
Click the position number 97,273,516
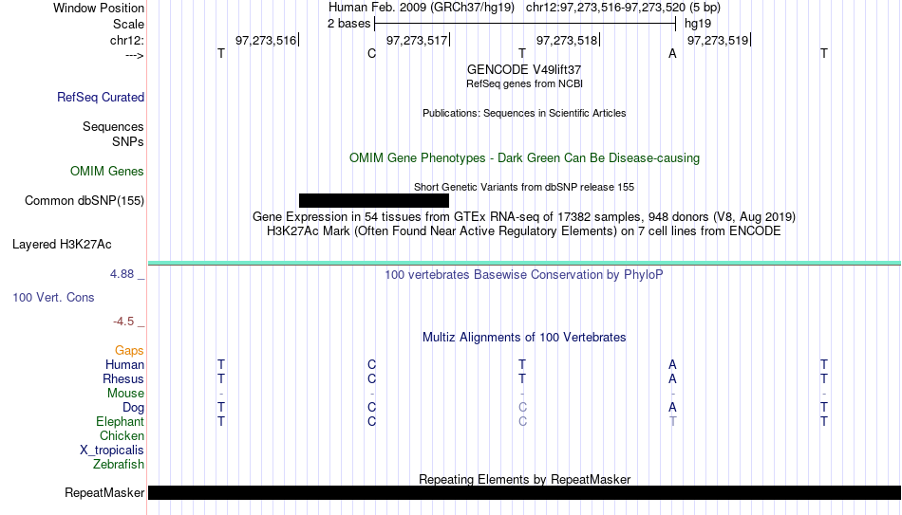(x=266, y=40)
